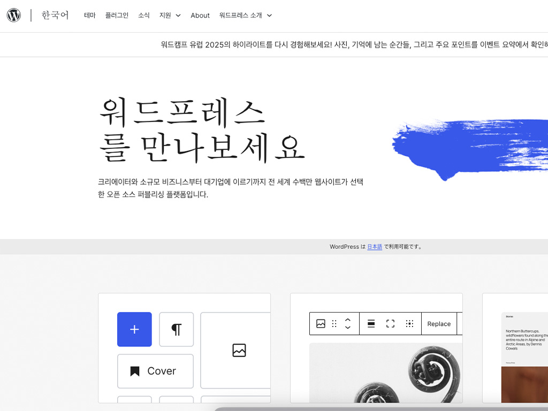Select the paragraph pilcrow block icon
The width and height of the screenshot is (548, 411).
coord(177,329)
